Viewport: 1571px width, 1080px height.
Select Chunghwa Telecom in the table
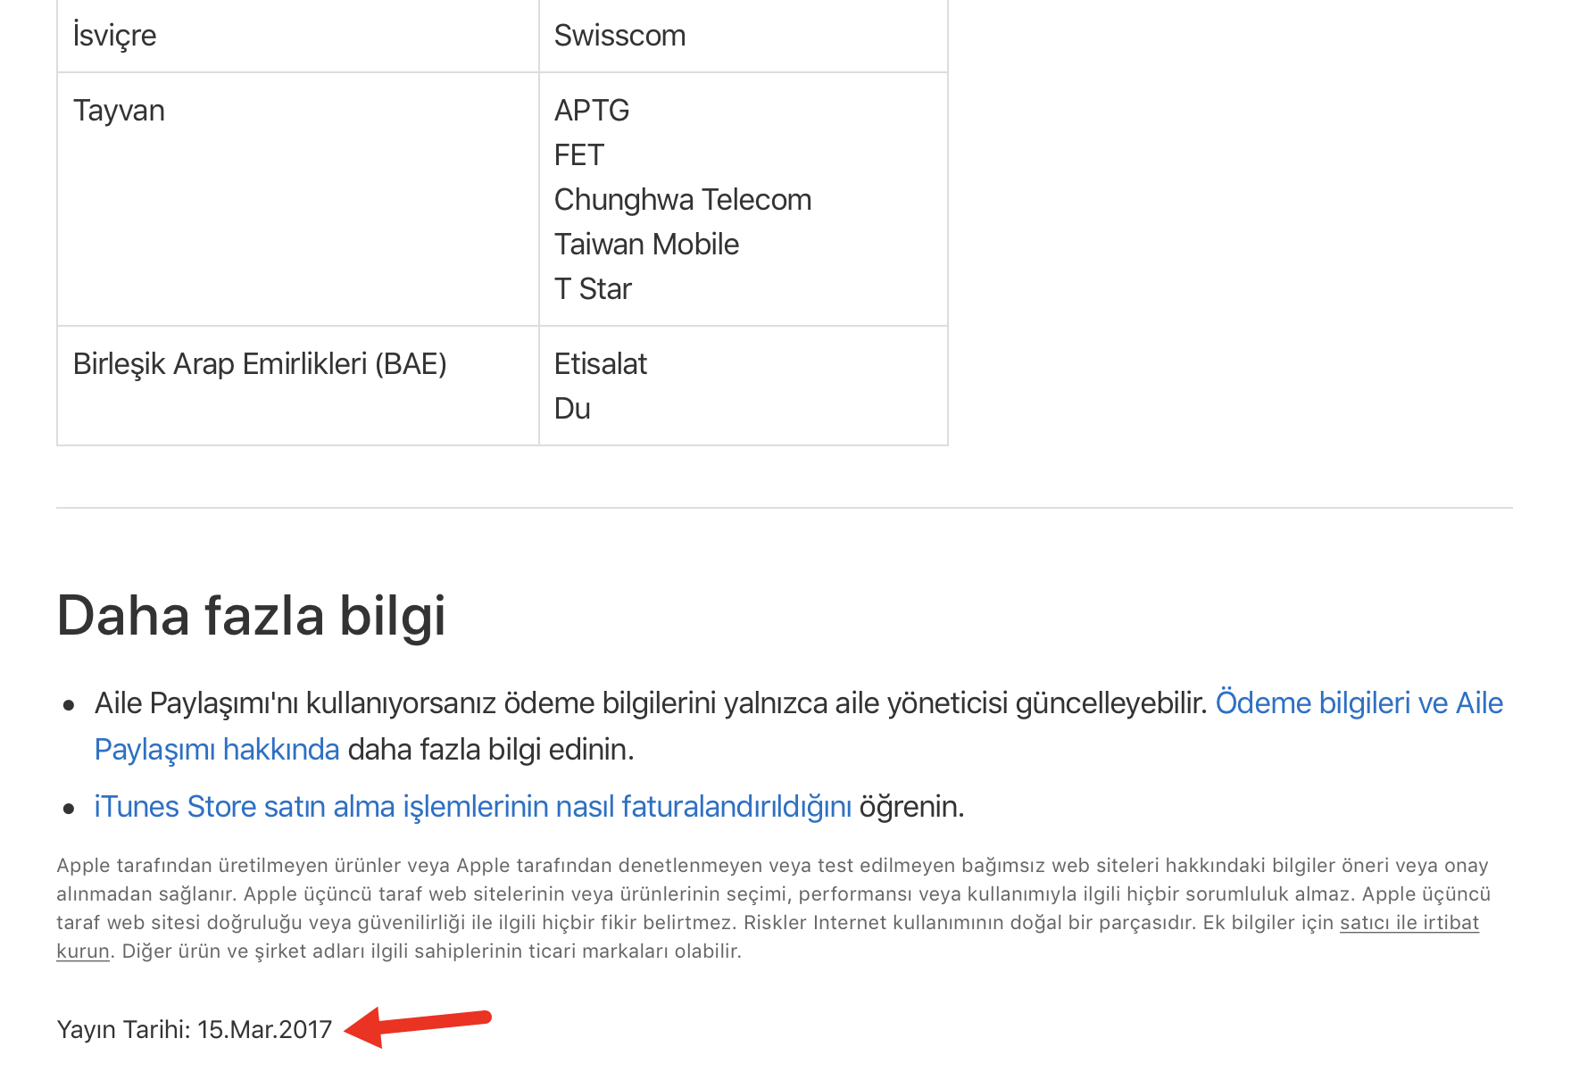[x=682, y=200]
